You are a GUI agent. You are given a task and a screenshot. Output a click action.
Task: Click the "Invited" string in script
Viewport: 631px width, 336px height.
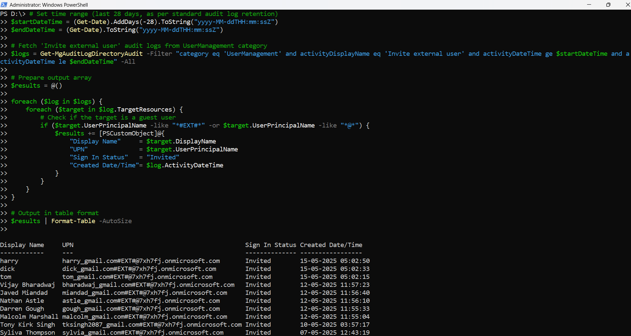[163, 157]
